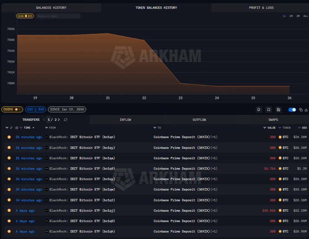Click the 14.764 value cell
Screen dimensions: 309x239
(269, 169)
